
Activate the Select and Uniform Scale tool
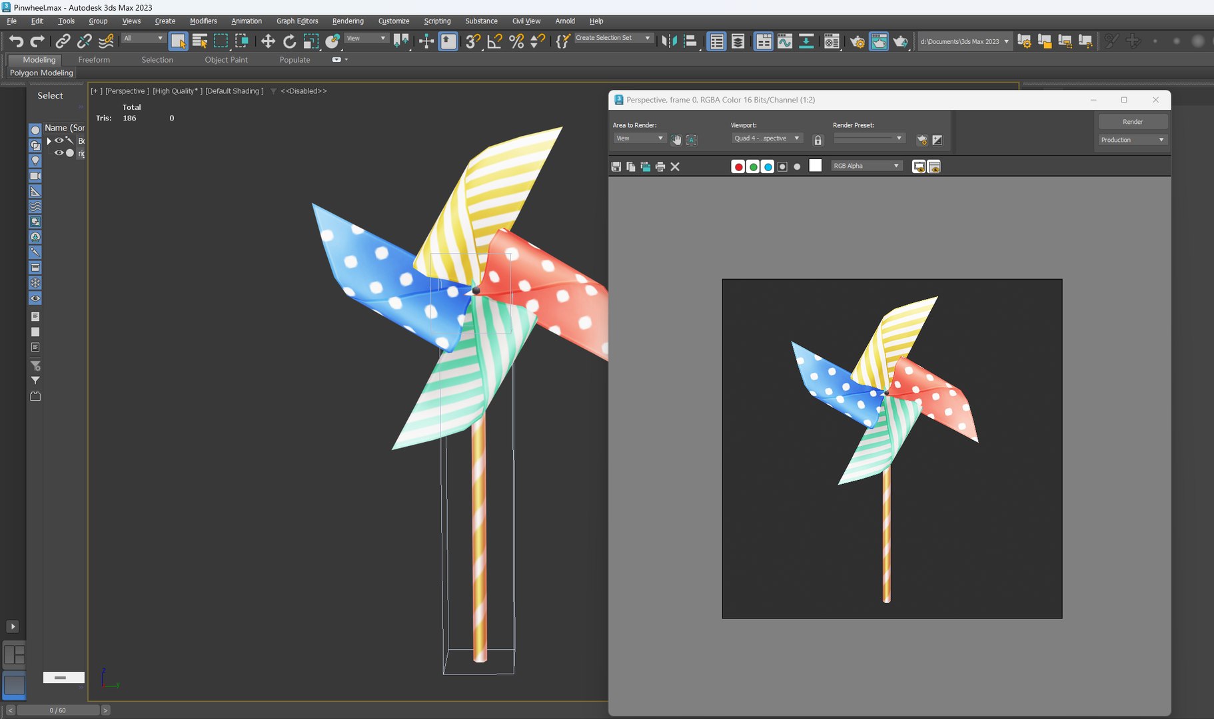tap(310, 41)
